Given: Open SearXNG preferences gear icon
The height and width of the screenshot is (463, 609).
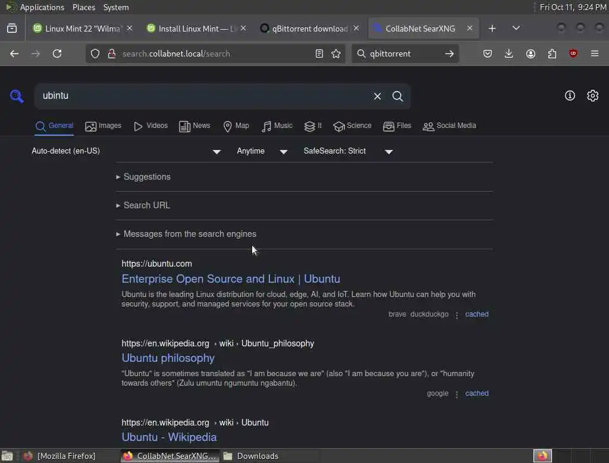Looking at the screenshot, I should 593,96.
